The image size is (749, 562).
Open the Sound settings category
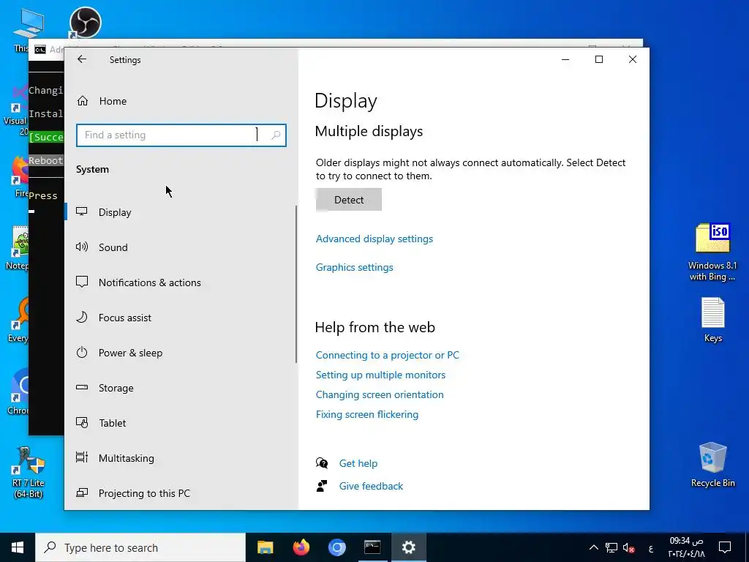113,247
